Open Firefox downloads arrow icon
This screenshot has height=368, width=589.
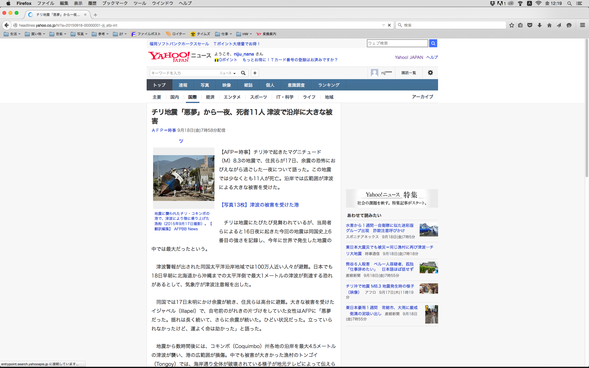coord(540,25)
